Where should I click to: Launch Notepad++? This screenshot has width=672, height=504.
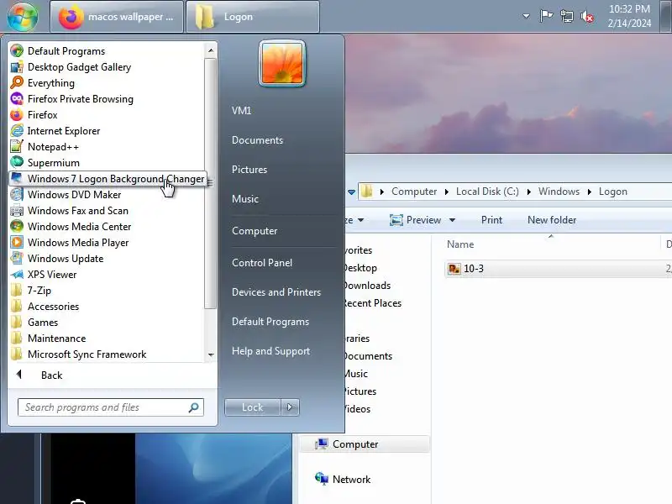(53, 146)
